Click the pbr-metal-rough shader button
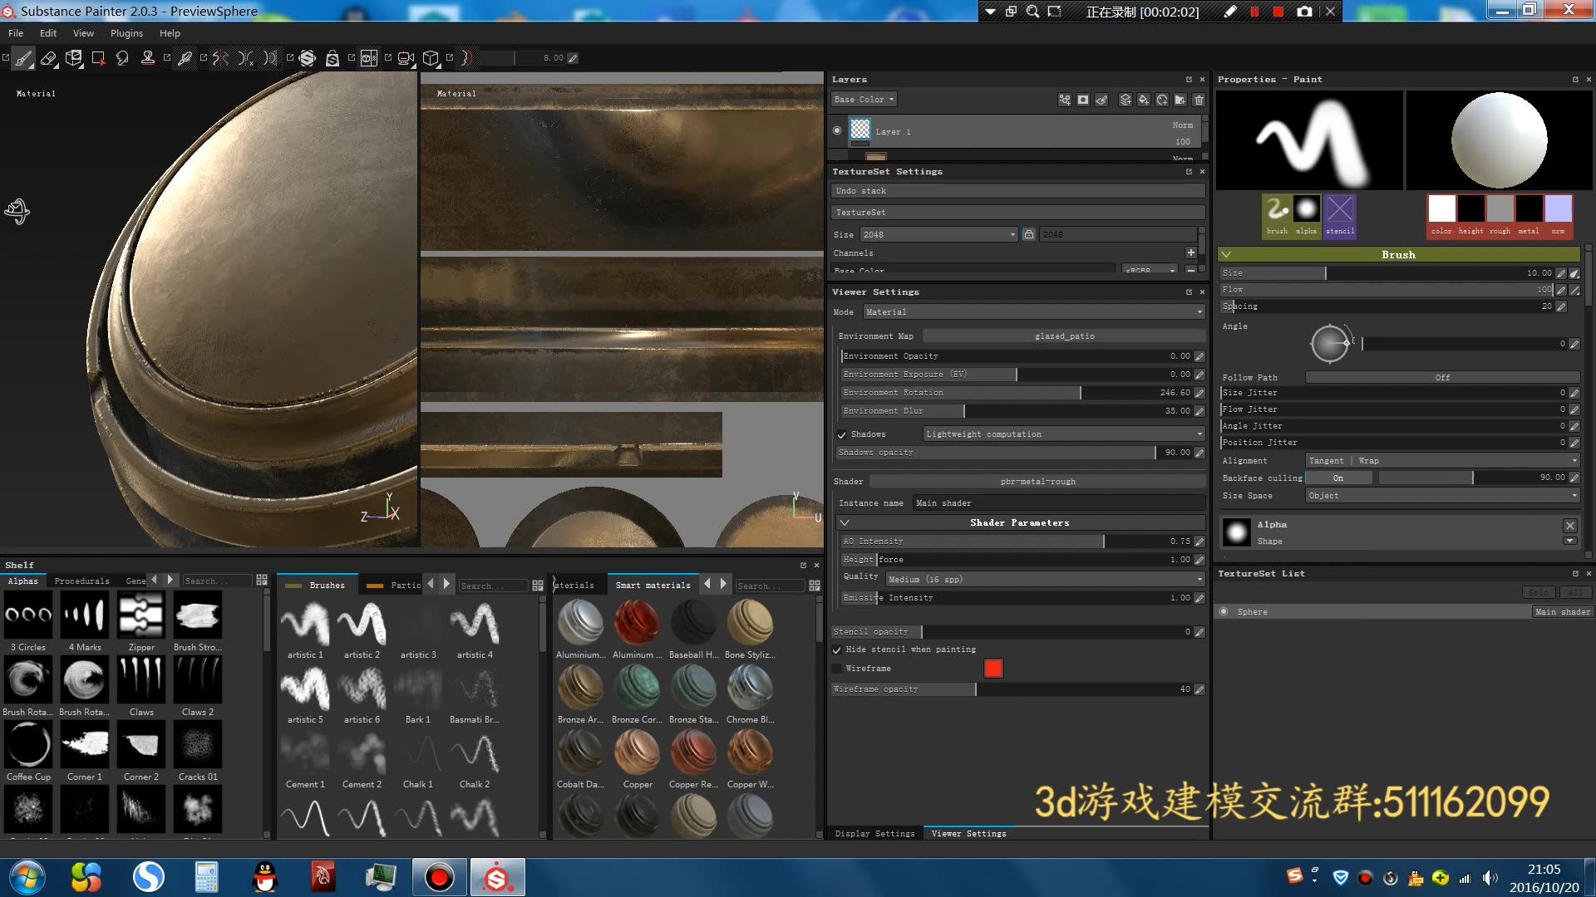This screenshot has height=897, width=1596. pos(1037,482)
